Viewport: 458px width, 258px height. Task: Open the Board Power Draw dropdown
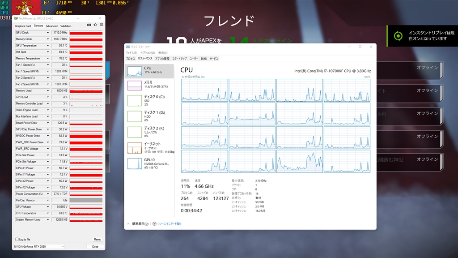tap(48, 123)
